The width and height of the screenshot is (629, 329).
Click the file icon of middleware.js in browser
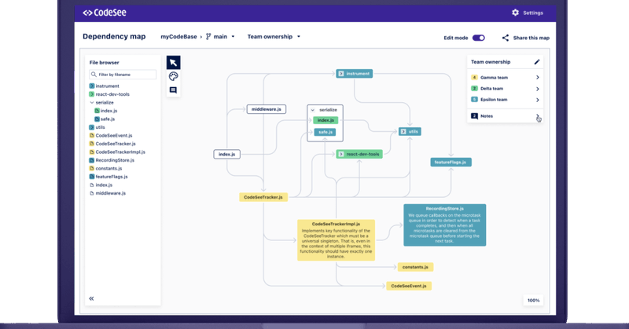[91, 193]
